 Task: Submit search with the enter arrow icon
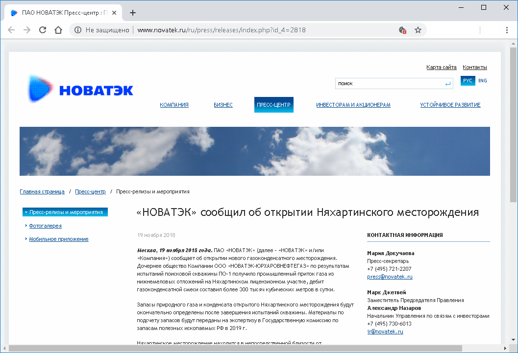pyautogui.click(x=447, y=84)
